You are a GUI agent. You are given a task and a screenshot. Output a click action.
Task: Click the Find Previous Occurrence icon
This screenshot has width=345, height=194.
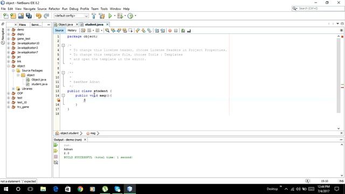click(x=113, y=31)
